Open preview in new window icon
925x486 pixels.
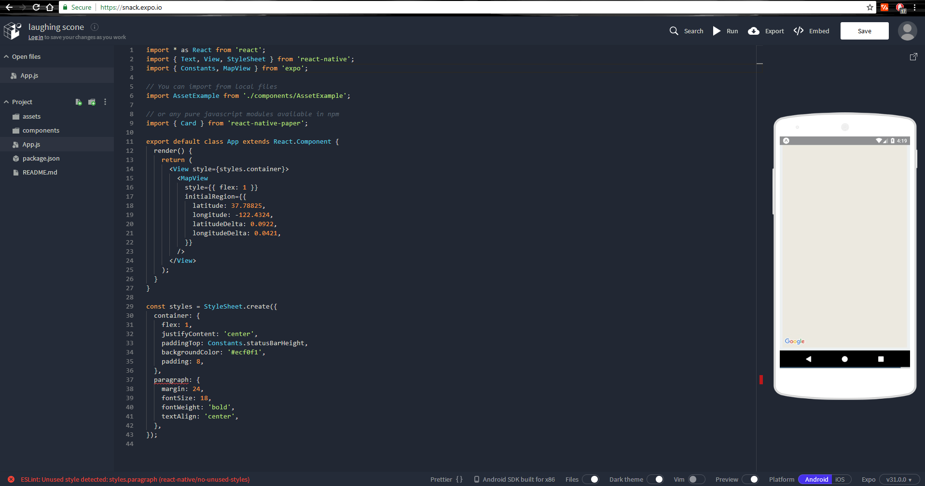tap(913, 56)
